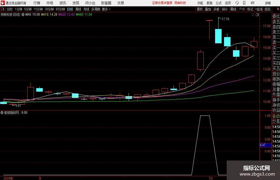Click the diamond marker icon above the chart
The image size is (280, 180).
[x=253, y=15]
